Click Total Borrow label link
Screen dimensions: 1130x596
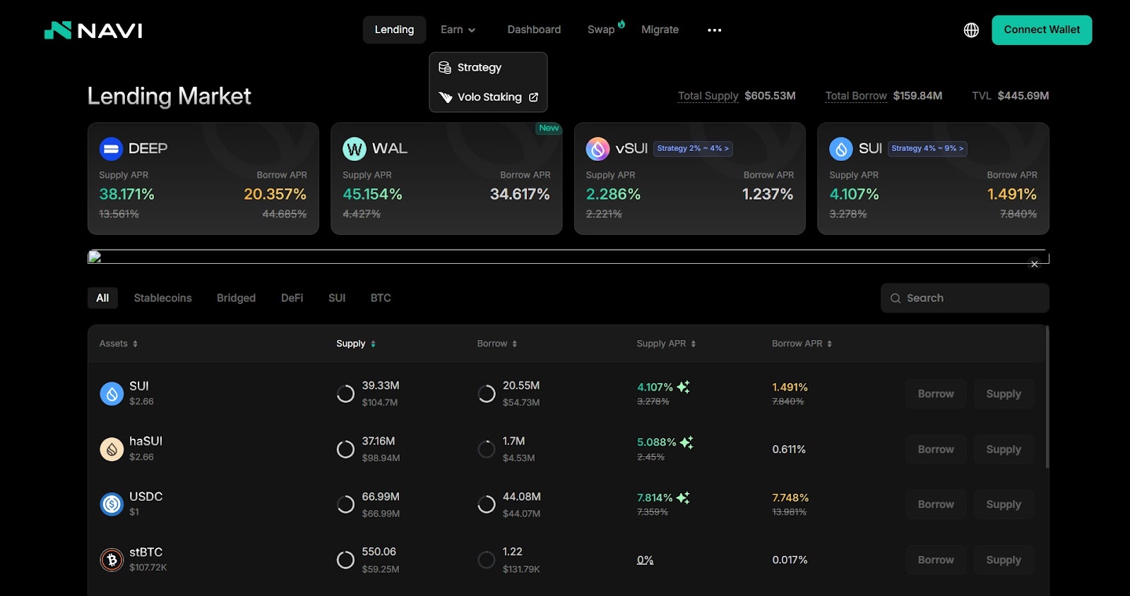[x=856, y=96]
